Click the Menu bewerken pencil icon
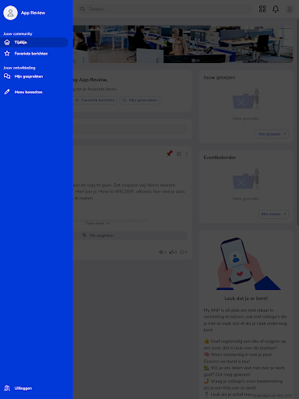Screen dimensions: 299x399 [7, 92]
